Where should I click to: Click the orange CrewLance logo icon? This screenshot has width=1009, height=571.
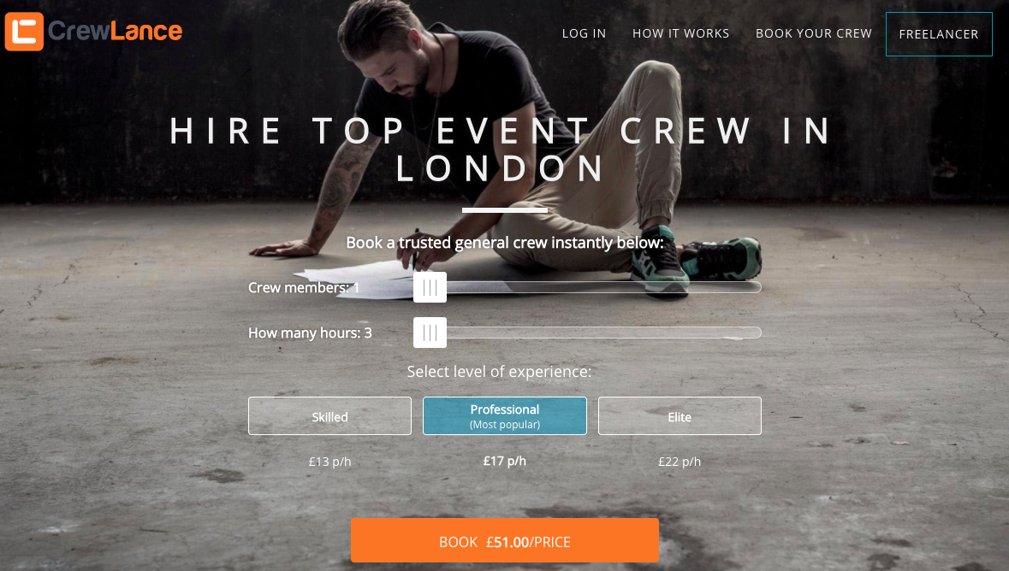pos(24,32)
